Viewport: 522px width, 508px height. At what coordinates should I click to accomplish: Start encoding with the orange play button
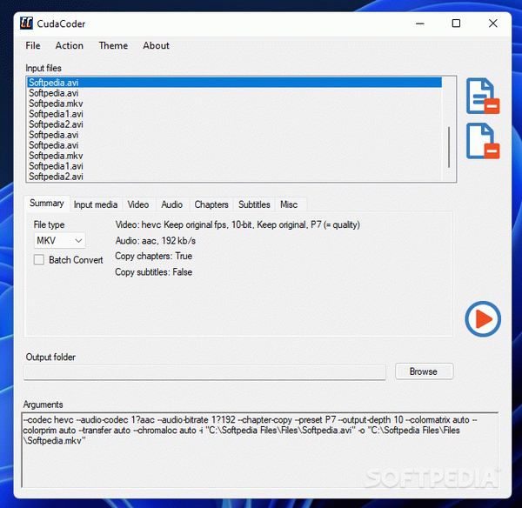pyautogui.click(x=483, y=319)
